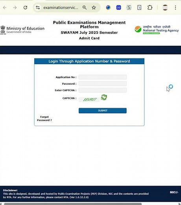Open the green S extension icon
The height and width of the screenshot is (205, 181).
tap(129, 7)
